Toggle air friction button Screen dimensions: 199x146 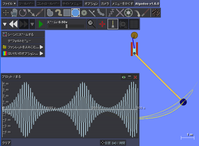point(124,24)
